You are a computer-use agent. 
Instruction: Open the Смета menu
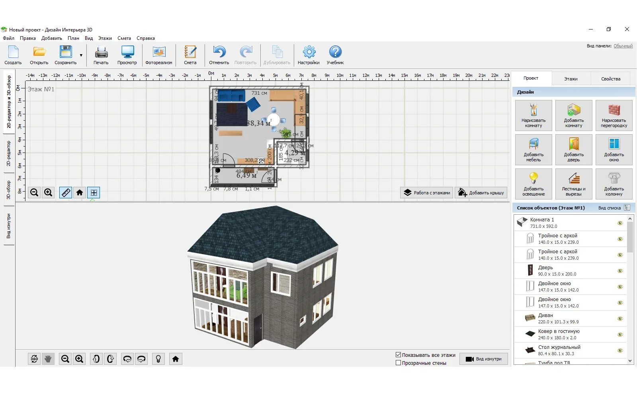(x=124, y=38)
